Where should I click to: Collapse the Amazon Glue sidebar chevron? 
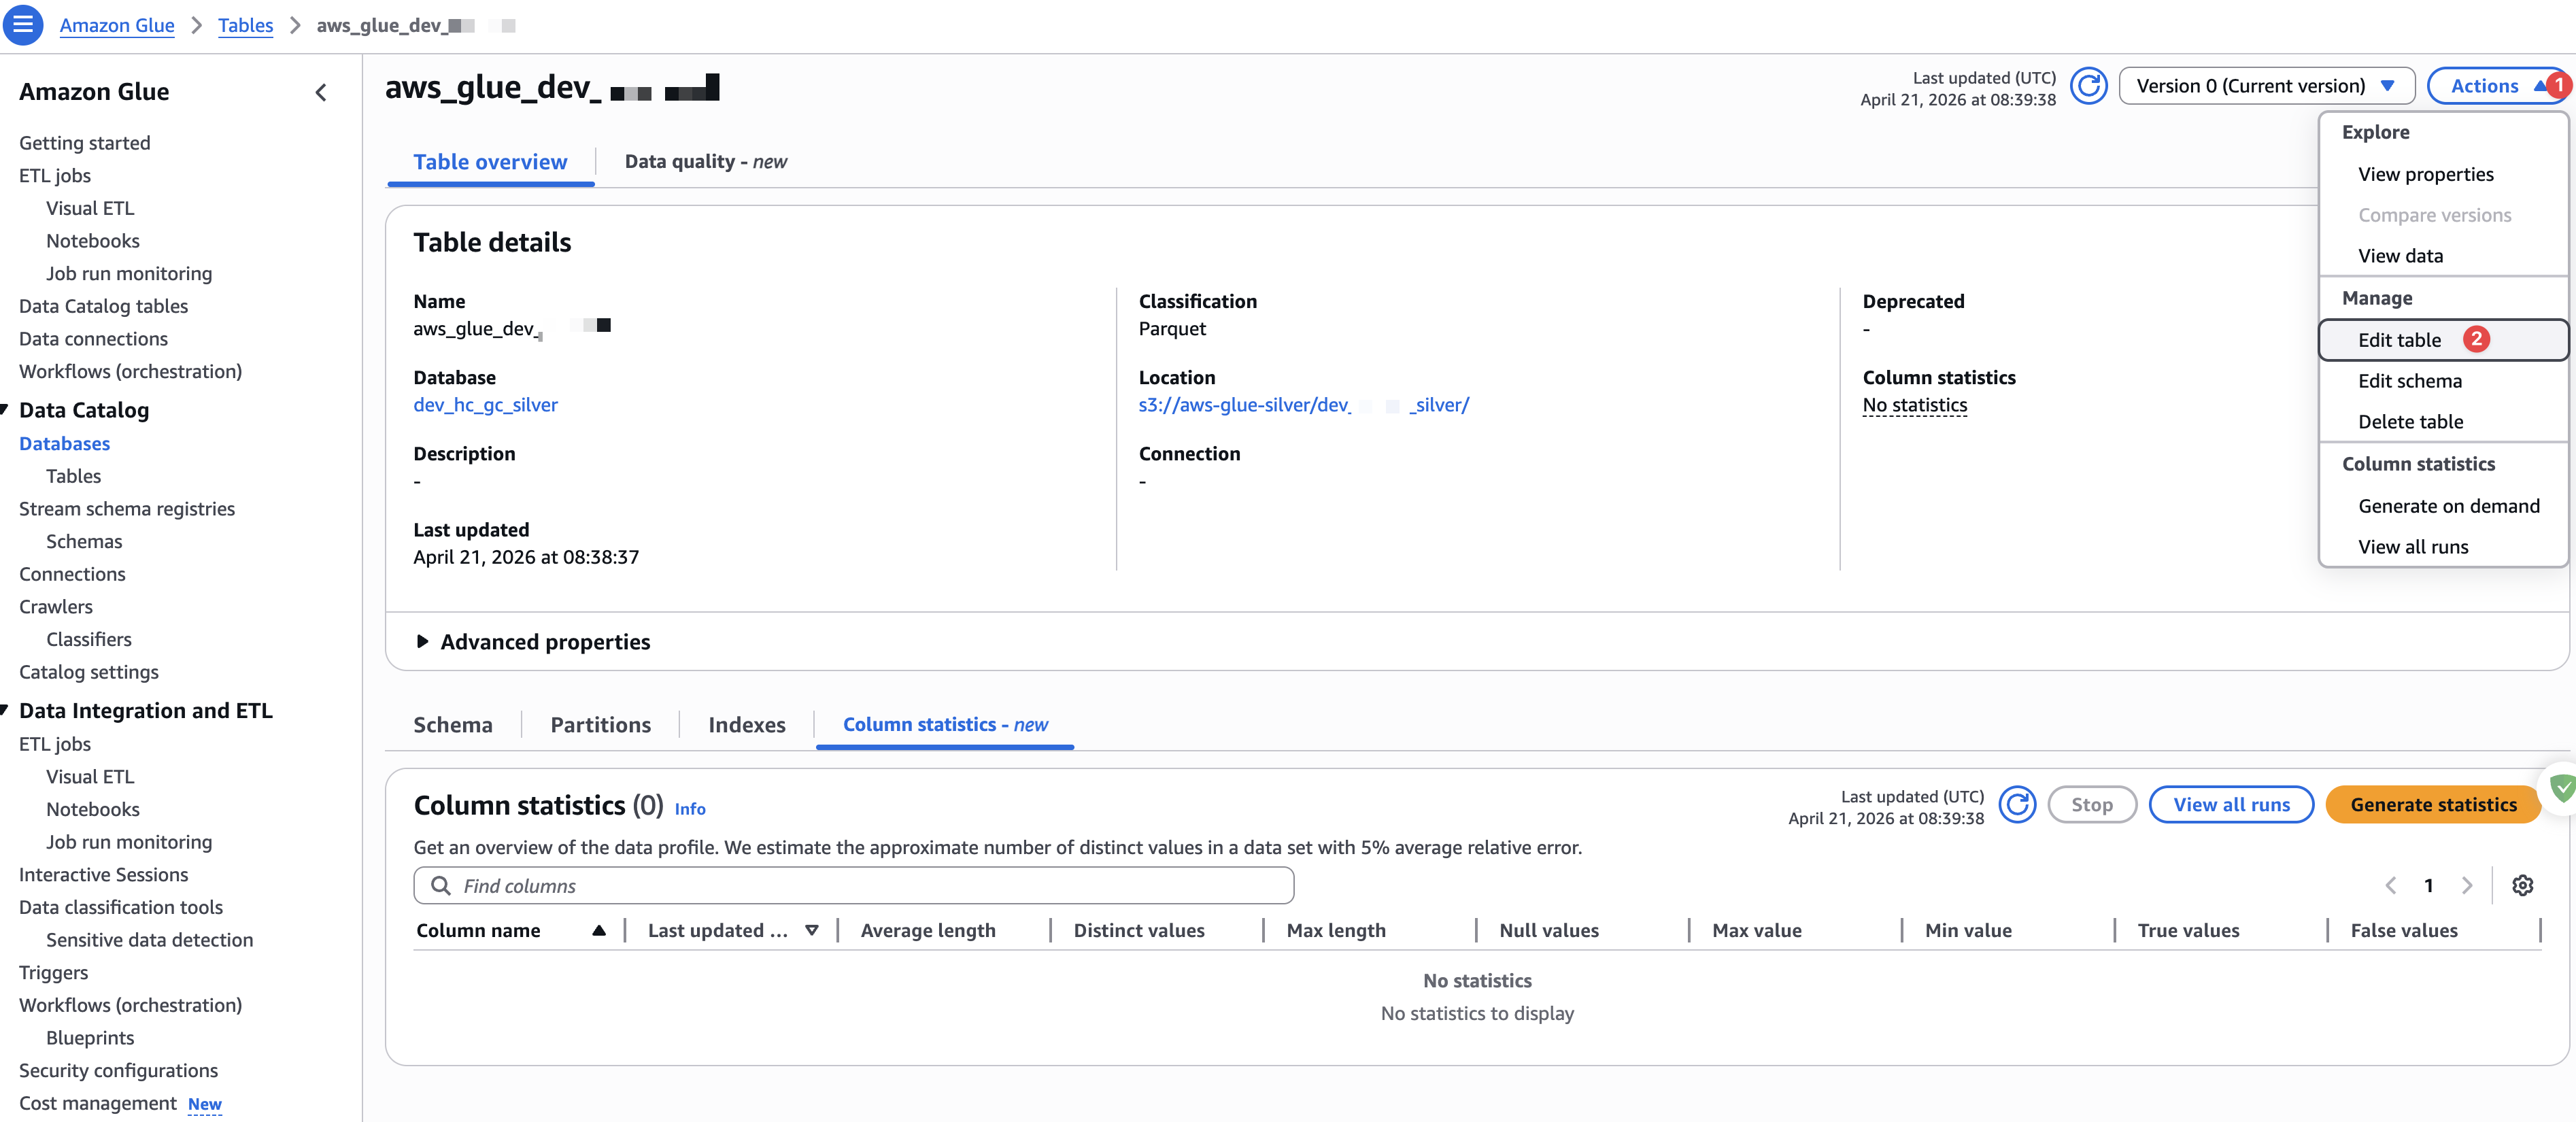click(x=321, y=92)
